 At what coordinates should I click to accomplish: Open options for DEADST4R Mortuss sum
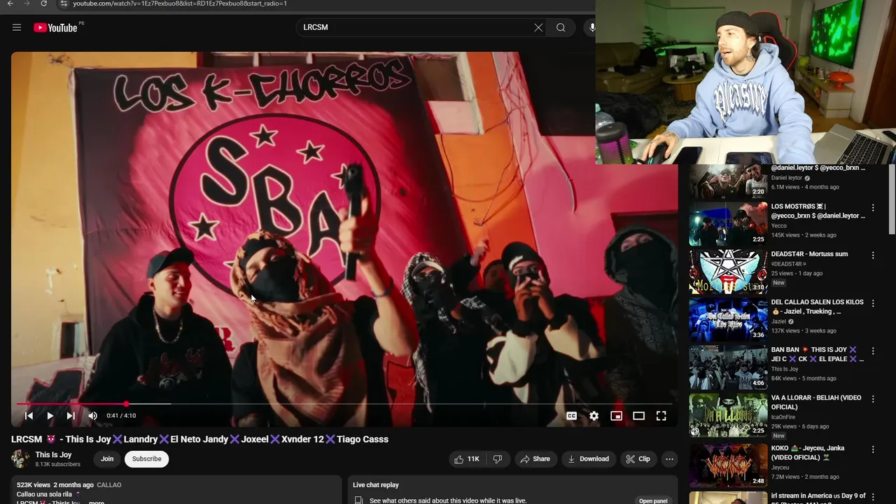[x=873, y=255]
